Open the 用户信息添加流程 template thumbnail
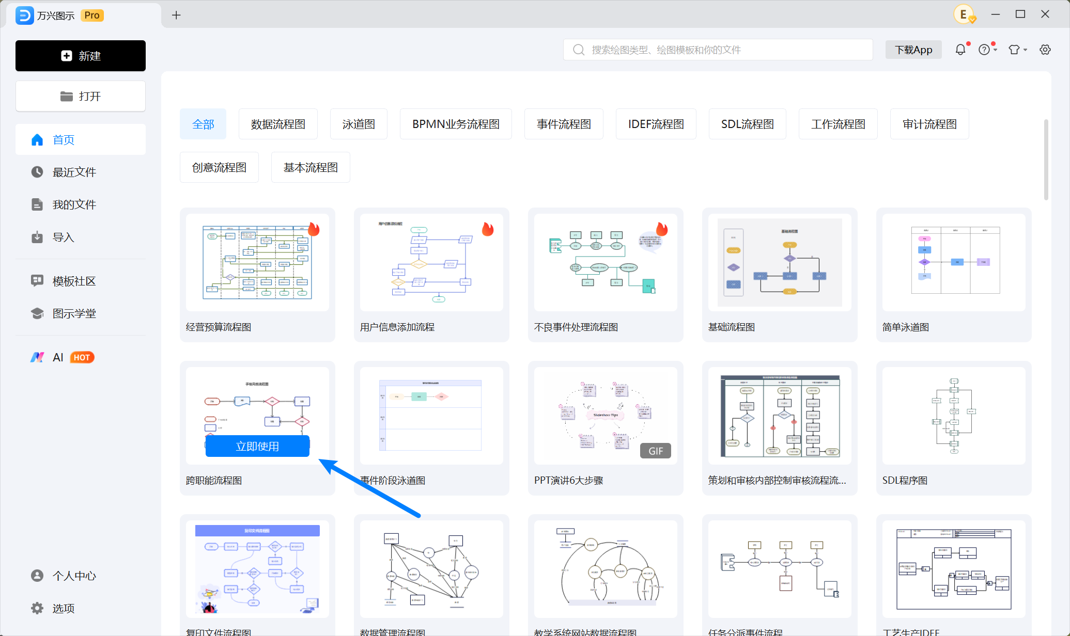Image resolution: width=1070 pixels, height=636 pixels. tap(431, 262)
